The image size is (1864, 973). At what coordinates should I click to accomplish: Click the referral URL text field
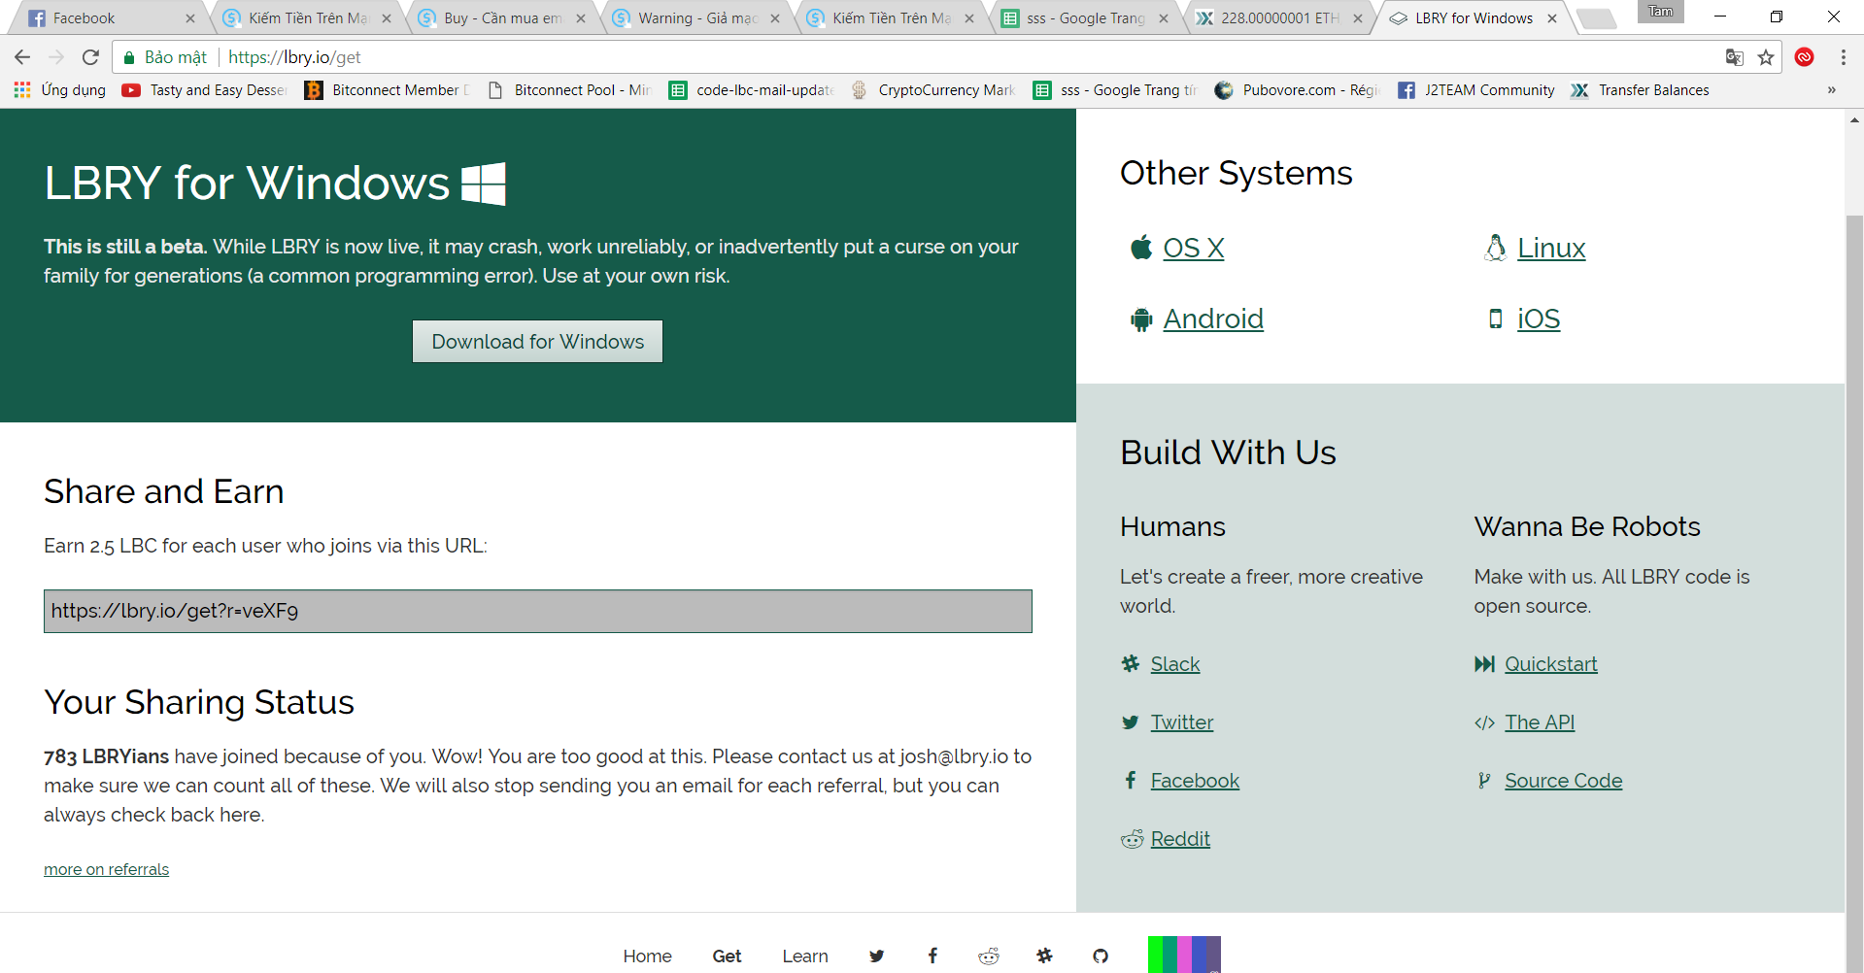click(537, 611)
